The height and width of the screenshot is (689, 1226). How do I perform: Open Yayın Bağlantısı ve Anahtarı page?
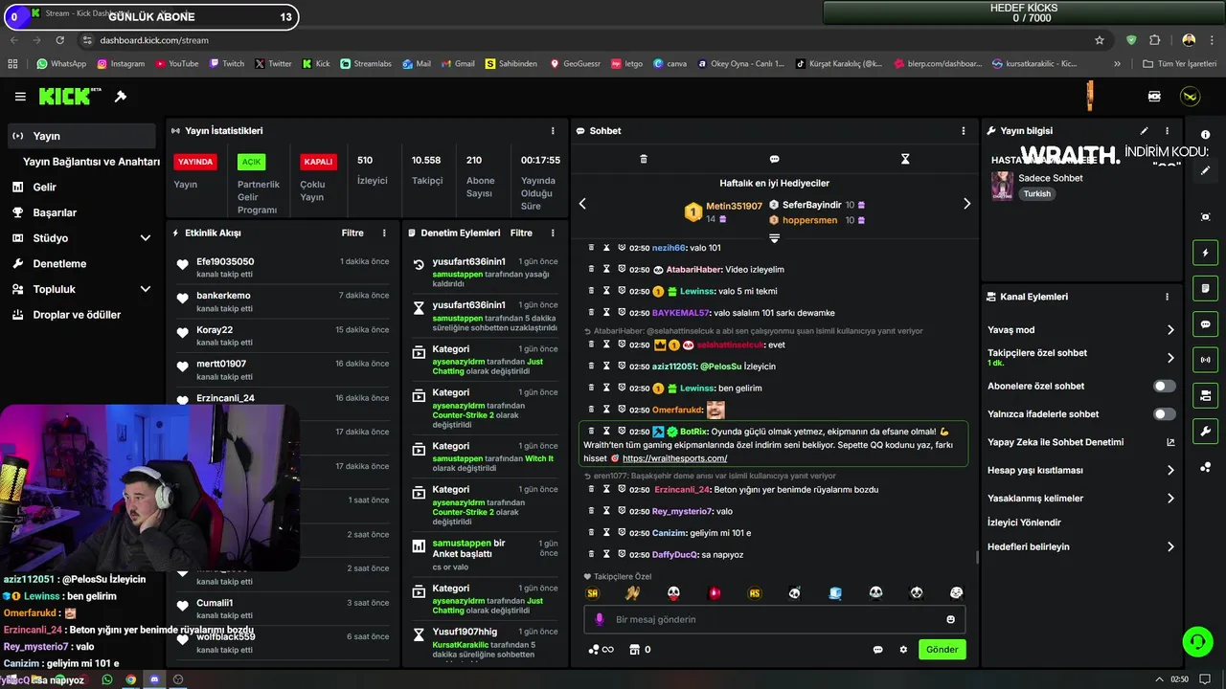[91, 162]
